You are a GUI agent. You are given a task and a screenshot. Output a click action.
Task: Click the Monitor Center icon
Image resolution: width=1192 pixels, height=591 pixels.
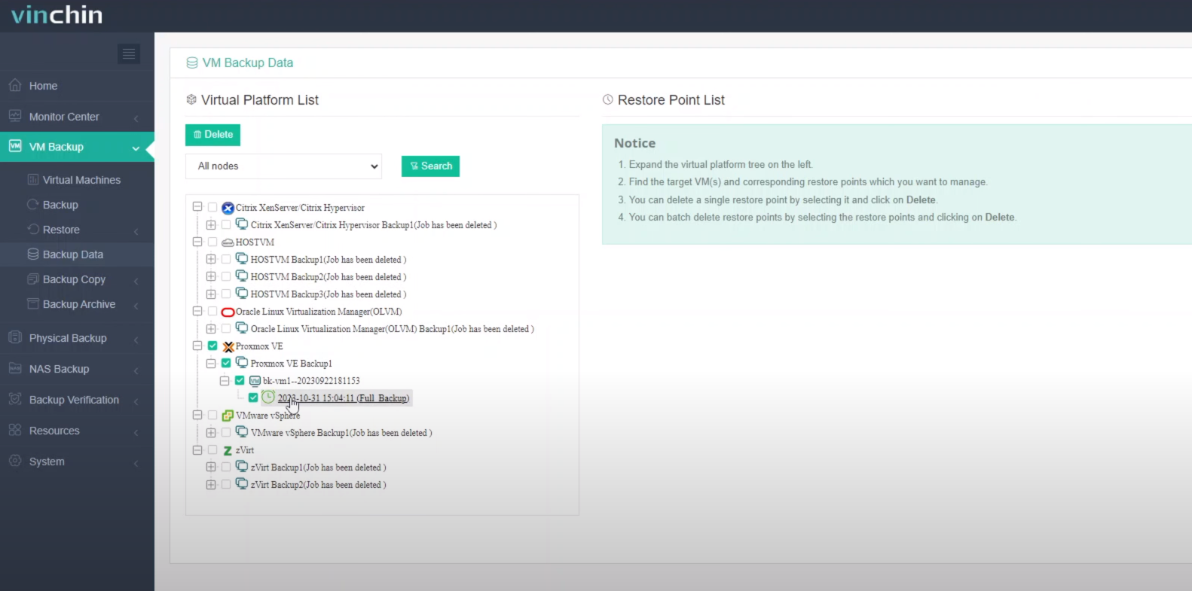click(15, 116)
